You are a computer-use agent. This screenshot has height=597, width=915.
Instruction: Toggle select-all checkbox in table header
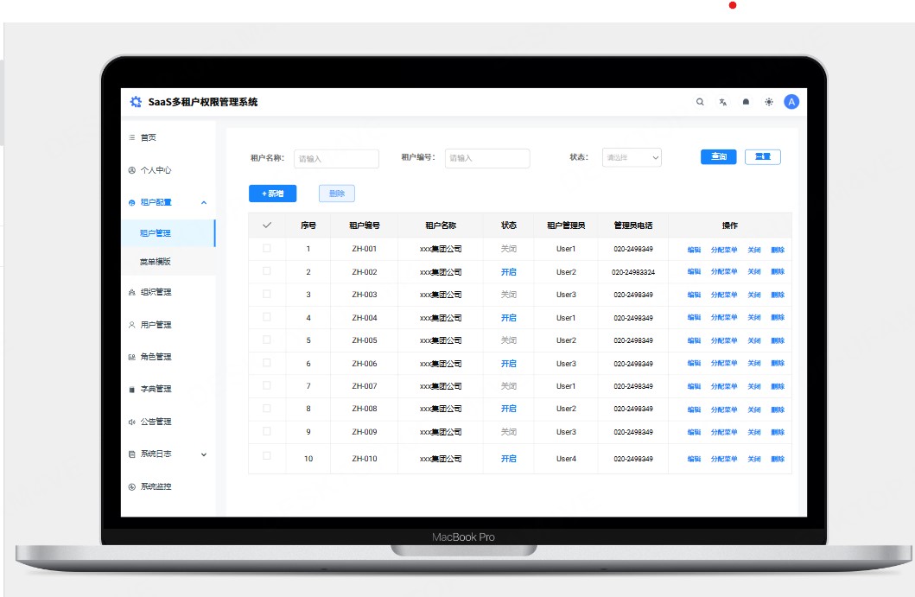[267, 225]
